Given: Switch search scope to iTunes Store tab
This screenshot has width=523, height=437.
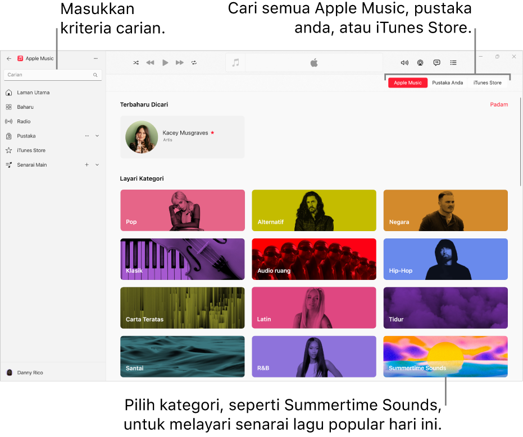Looking at the screenshot, I should 487,83.
